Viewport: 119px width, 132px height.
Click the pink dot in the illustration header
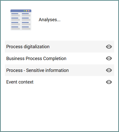click(x=29, y=11)
